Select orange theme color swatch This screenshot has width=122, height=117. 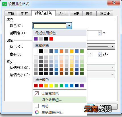pyautogui.click(x=61, y=51)
